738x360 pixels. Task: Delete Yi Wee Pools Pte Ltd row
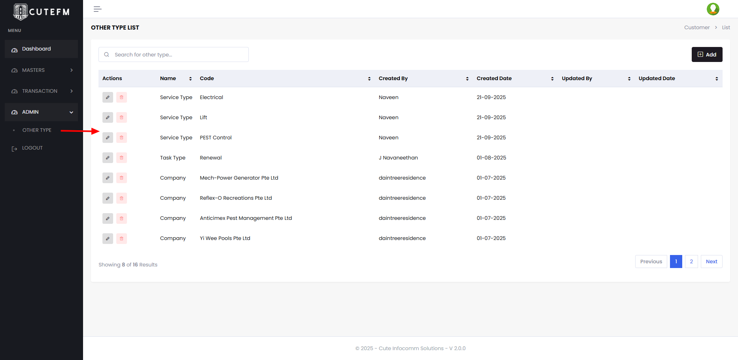[121, 238]
